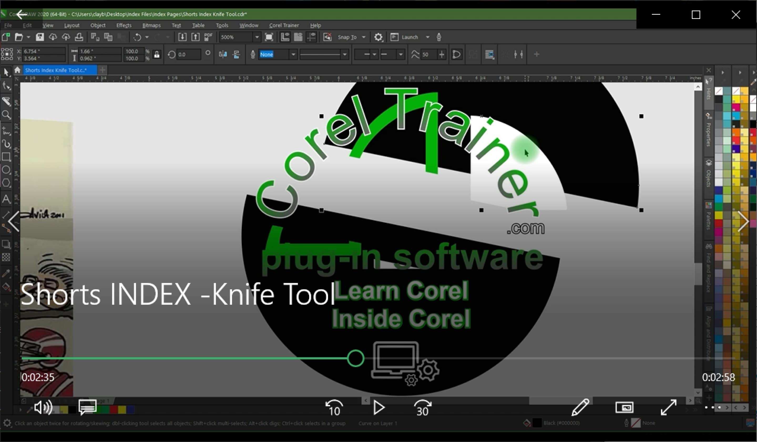Click the Save floppy disk icon
757x442 pixels.
click(40, 37)
